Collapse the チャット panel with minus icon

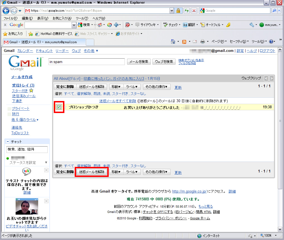[x=8, y=141]
